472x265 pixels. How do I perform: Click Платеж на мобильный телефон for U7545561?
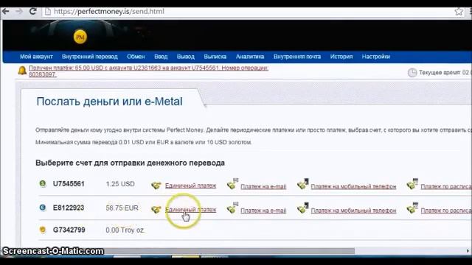pyautogui.click(x=353, y=186)
